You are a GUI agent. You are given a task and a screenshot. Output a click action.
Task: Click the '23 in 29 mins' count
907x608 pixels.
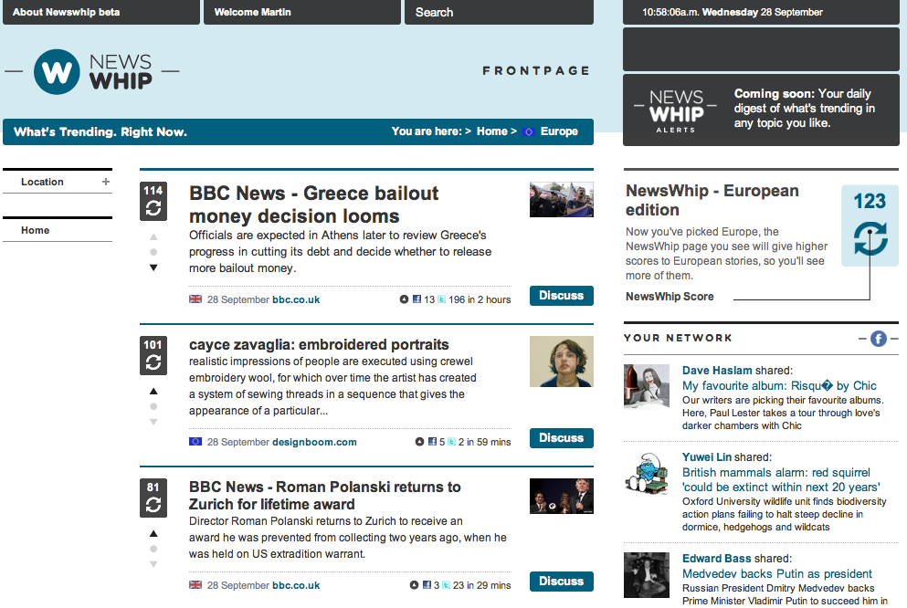pyautogui.click(x=482, y=585)
